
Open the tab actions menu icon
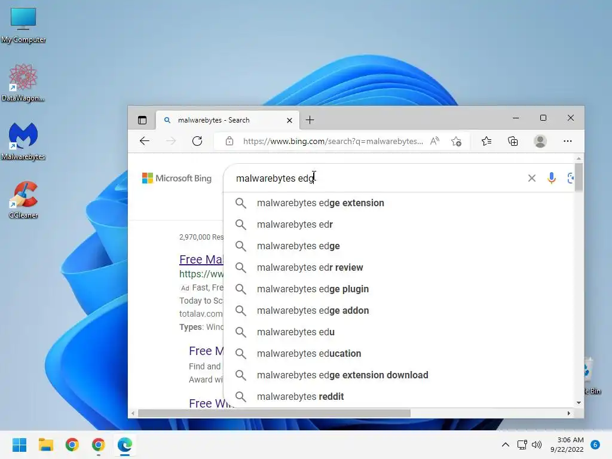[142, 120]
